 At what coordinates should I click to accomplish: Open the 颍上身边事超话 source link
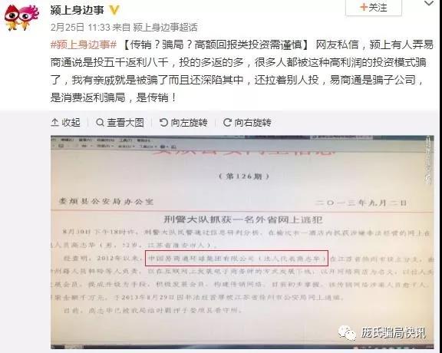(x=165, y=28)
